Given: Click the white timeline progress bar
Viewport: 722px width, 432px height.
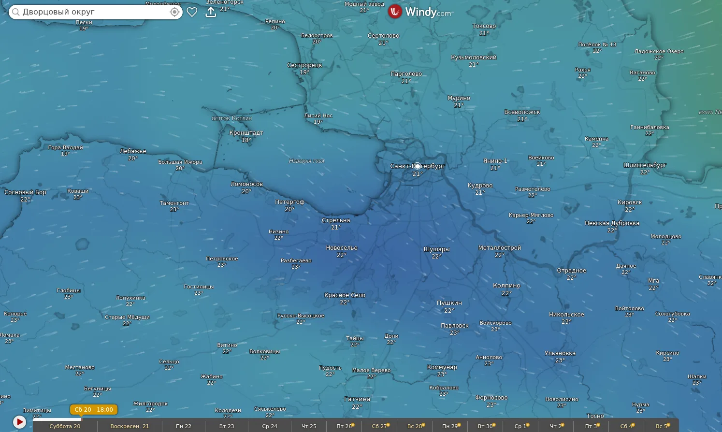Looking at the screenshot, I should tap(57, 419).
